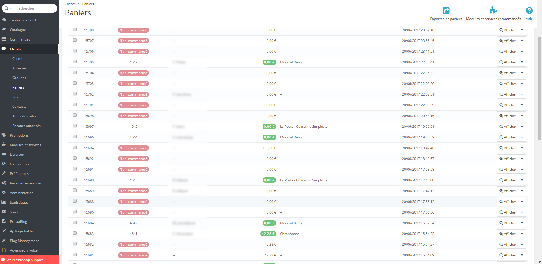Click the green 42,28 € total badge
The height and width of the screenshot is (264, 542).
(x=268, y=234)
